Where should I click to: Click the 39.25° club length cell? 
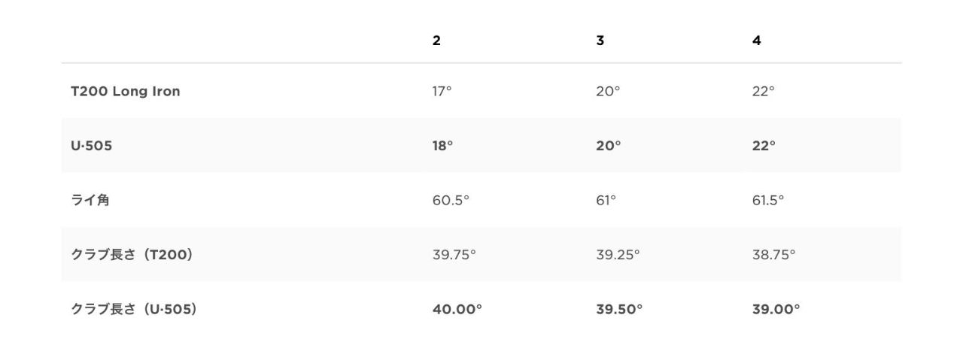coord(618,255)
